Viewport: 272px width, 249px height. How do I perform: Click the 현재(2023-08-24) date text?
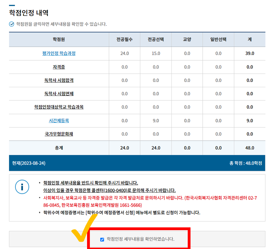[29, 163]
